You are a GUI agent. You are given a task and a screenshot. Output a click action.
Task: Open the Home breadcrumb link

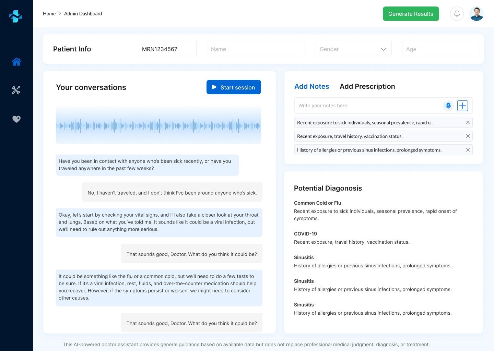49,13
